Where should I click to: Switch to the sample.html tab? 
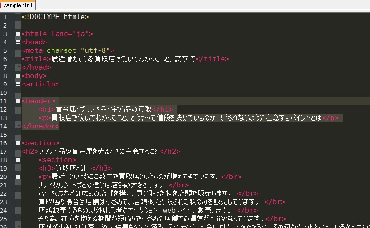coord(17,5)
